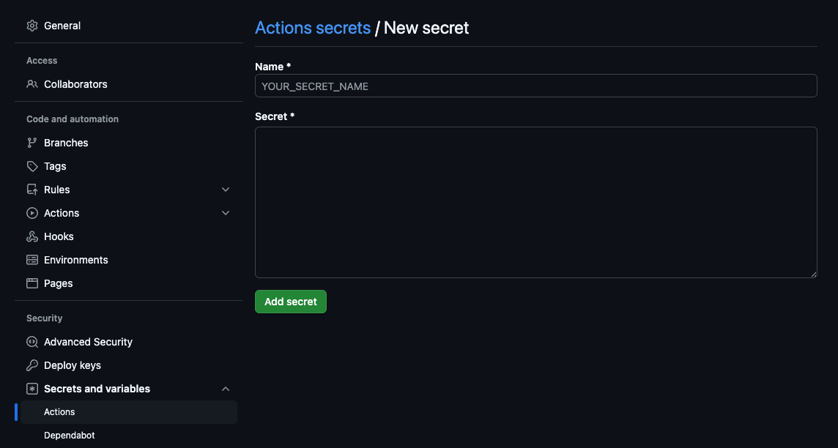
Task: Open the Environments settings page
Action: point(76,260)
